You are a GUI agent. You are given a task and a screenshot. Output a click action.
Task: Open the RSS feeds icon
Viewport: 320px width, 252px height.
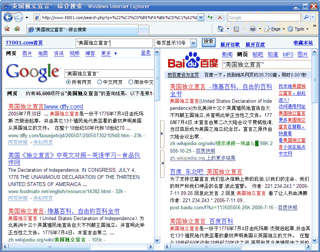coord(236,29)
